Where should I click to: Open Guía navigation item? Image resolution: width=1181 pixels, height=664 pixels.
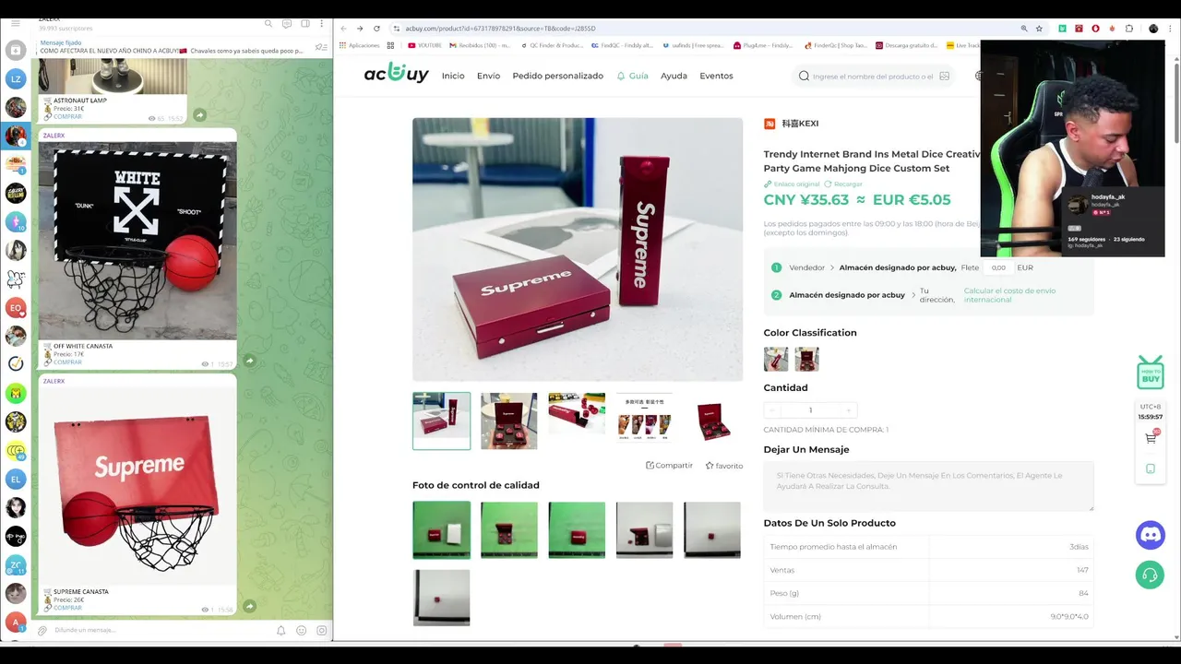tap(633, 76)
